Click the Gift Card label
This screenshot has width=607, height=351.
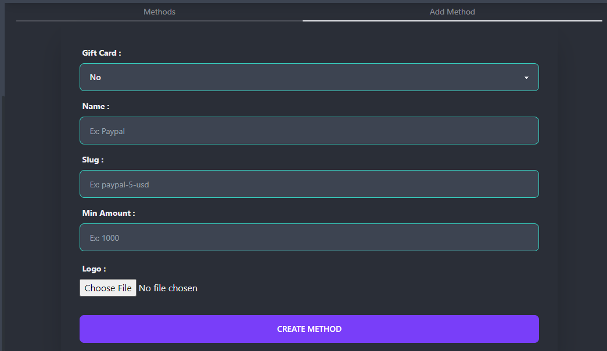(101, 53)
